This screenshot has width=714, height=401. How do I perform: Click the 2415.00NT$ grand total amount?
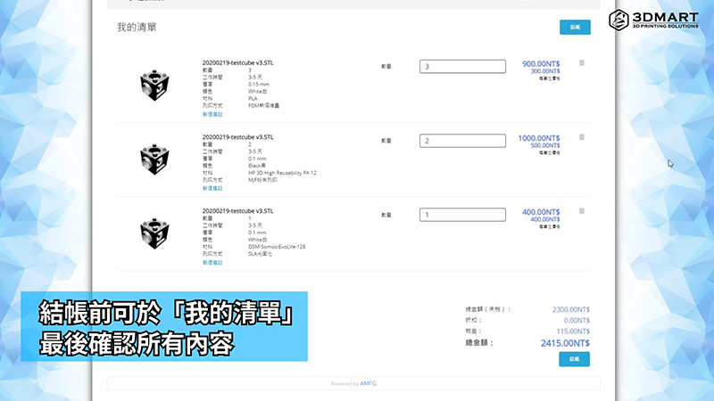click(565, 341)
